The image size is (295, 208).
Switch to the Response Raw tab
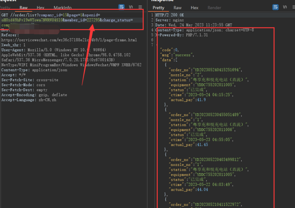[x=177, y=7]
